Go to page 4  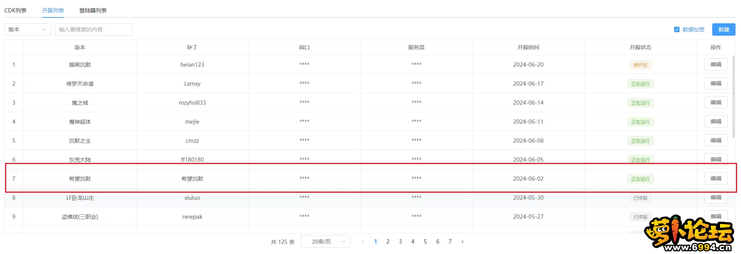tap(413, 242)
